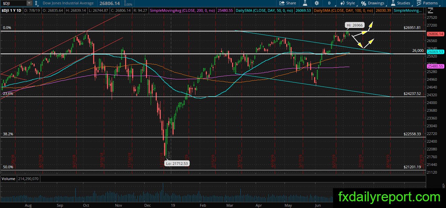Viewport: 446px width, 208px height.
Task: Click the 0.00% change readout in title bar
Action: (128, 5)
